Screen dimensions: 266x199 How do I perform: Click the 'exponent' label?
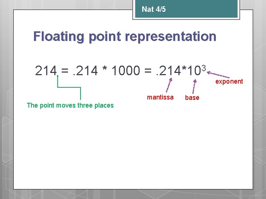pyautogui.click(x=229, y=81)
